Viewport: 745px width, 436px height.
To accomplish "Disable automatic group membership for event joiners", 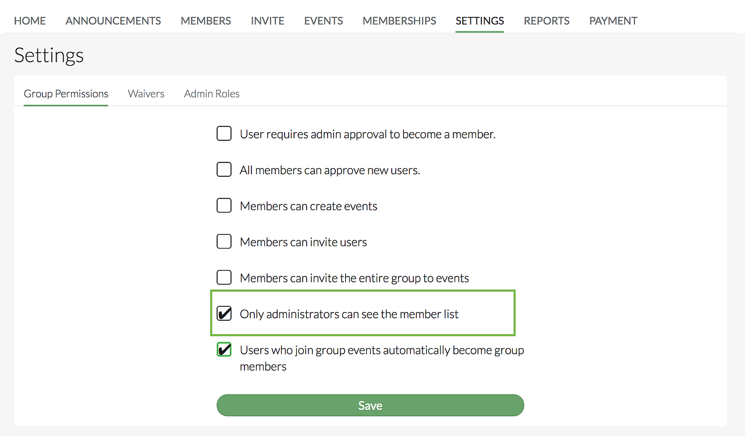I will (x=224, y=350).
